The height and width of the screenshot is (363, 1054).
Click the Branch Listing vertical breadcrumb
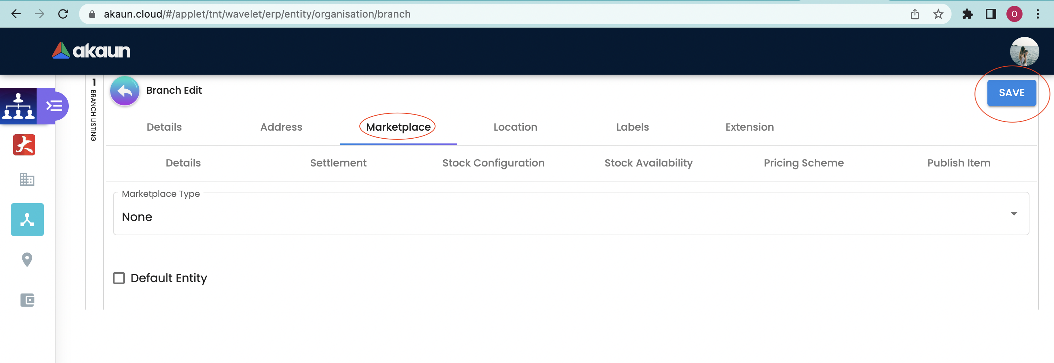pos(94,110)
